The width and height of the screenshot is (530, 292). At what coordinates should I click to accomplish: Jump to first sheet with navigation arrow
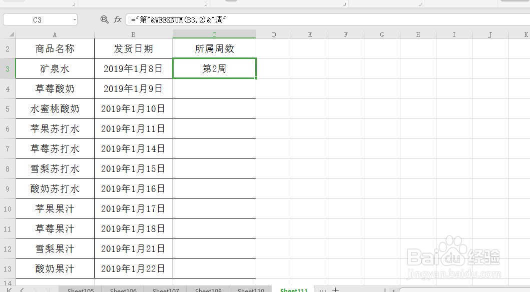(9, 290)
